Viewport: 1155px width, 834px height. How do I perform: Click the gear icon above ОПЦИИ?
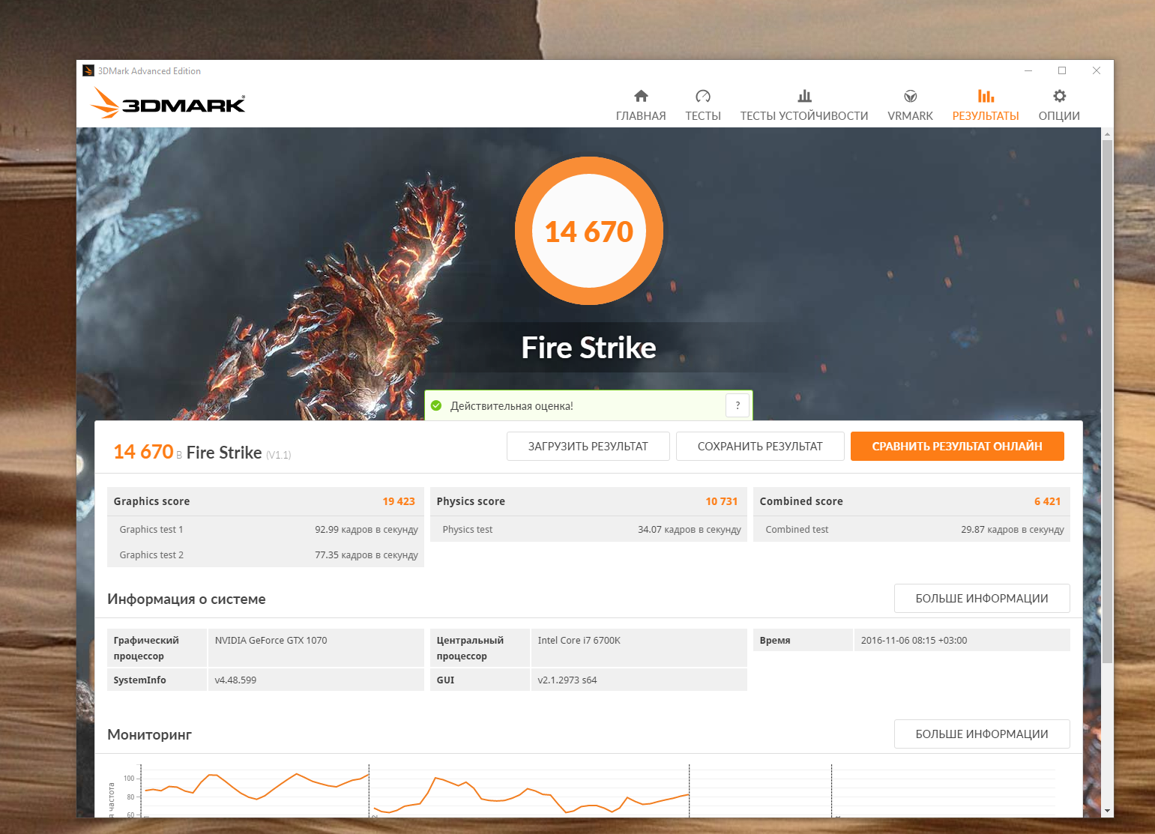pyautogui.click(x=1059, y=96)
